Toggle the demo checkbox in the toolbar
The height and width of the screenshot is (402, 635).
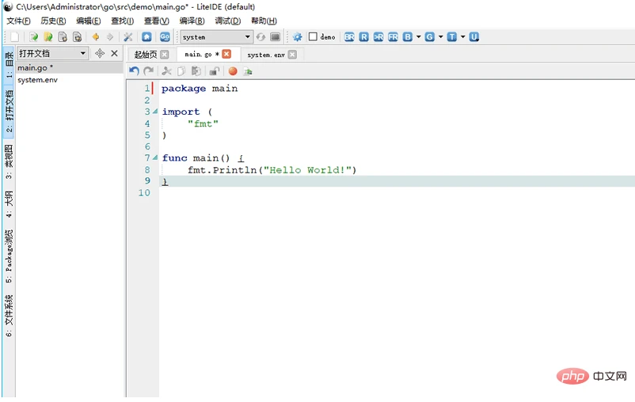click(313, 37)
